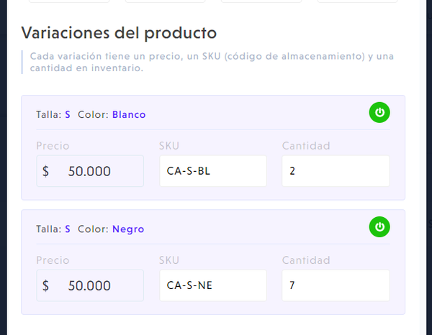
Task: Click the description text about SKU and inventario
Action: tap(212, 62)
